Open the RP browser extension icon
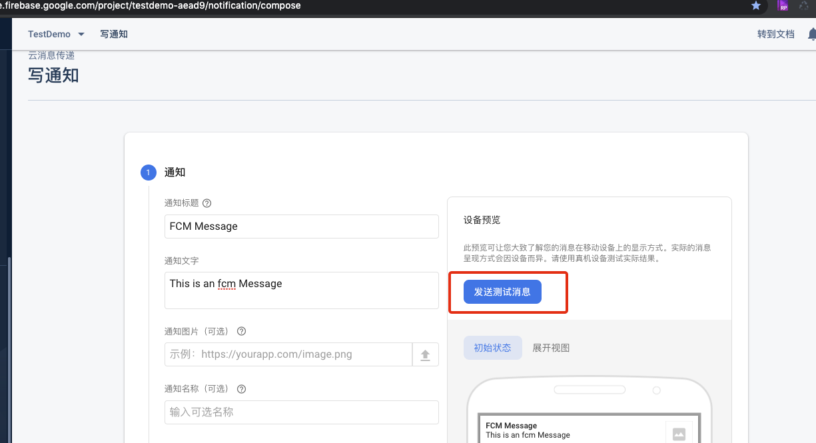The width and height of the screenshot is (816, 443). (x=783, y=6)
